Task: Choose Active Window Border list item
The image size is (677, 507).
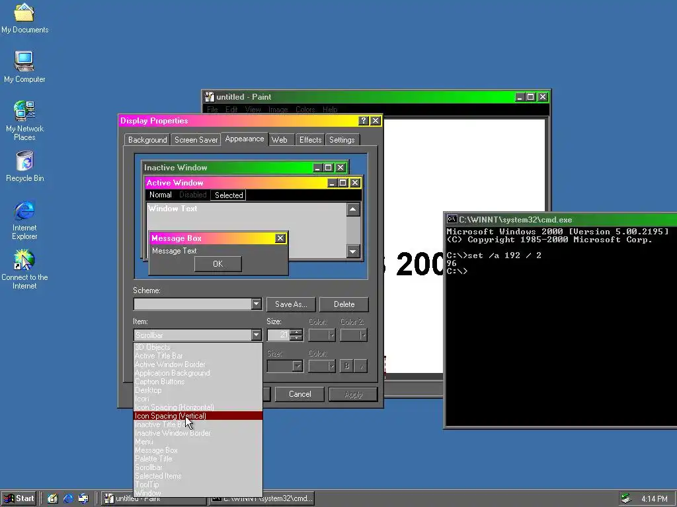Action: pos(198,364)
